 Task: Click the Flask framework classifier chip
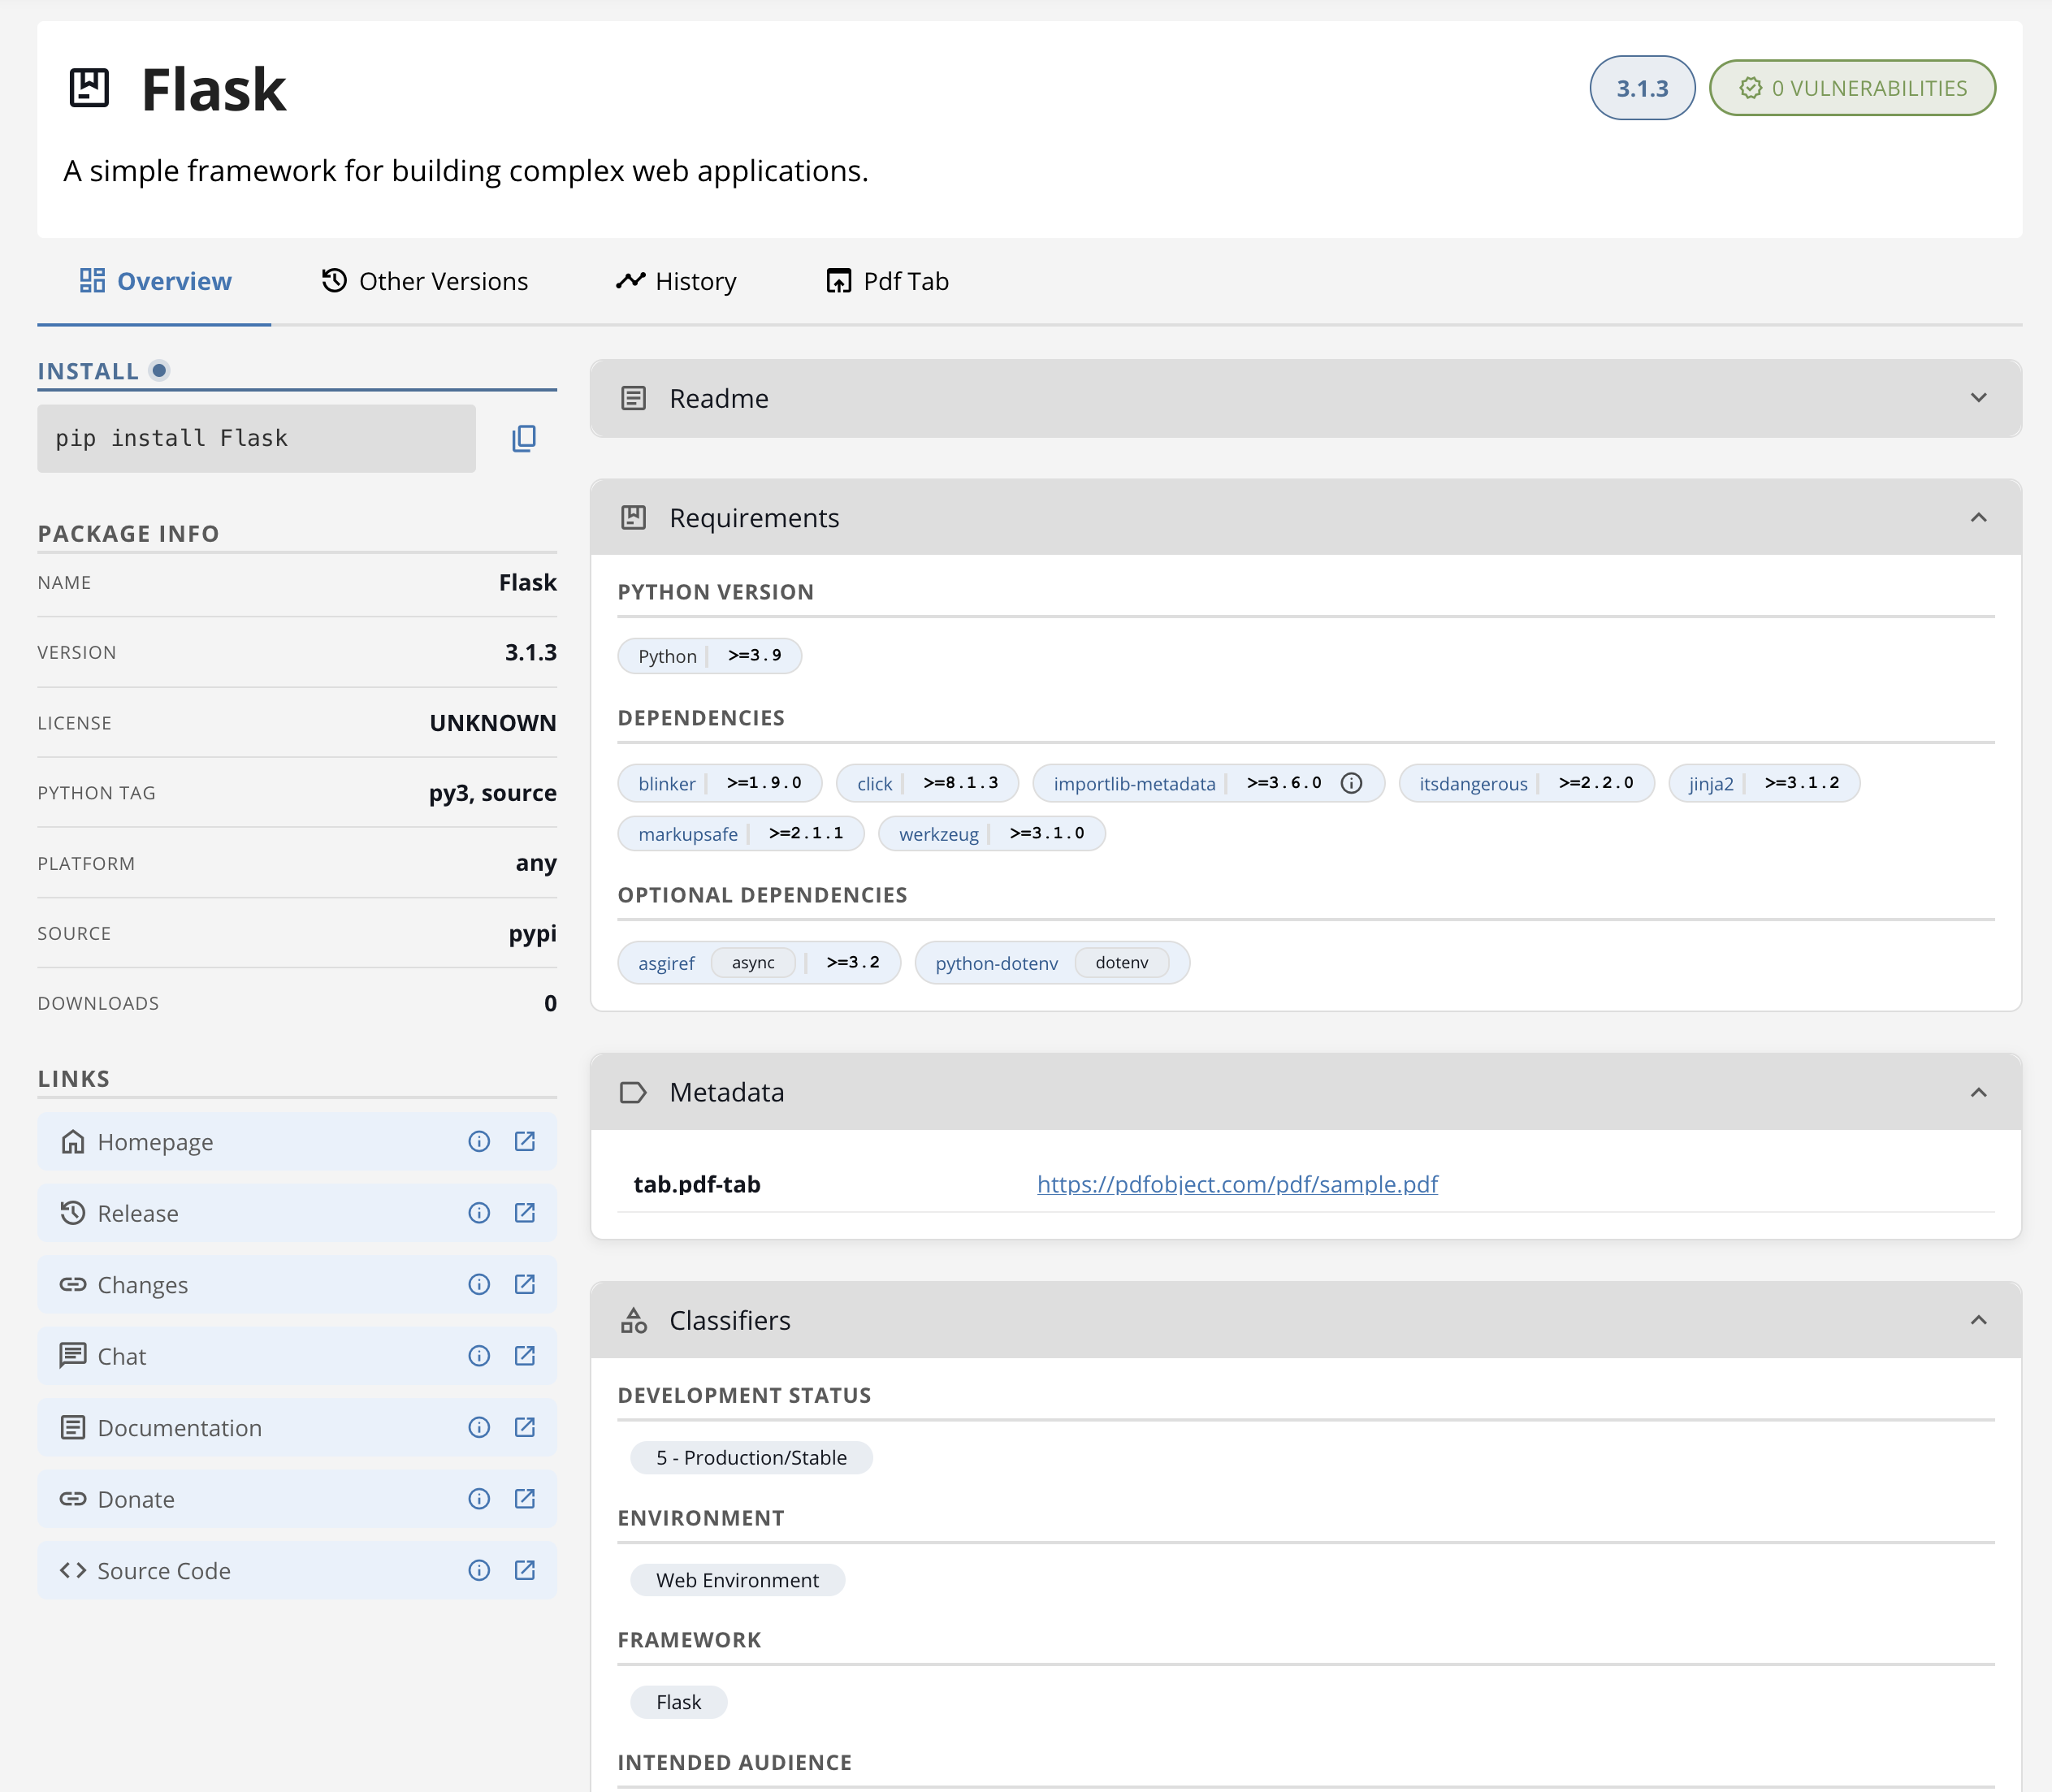click(678, 1702)
